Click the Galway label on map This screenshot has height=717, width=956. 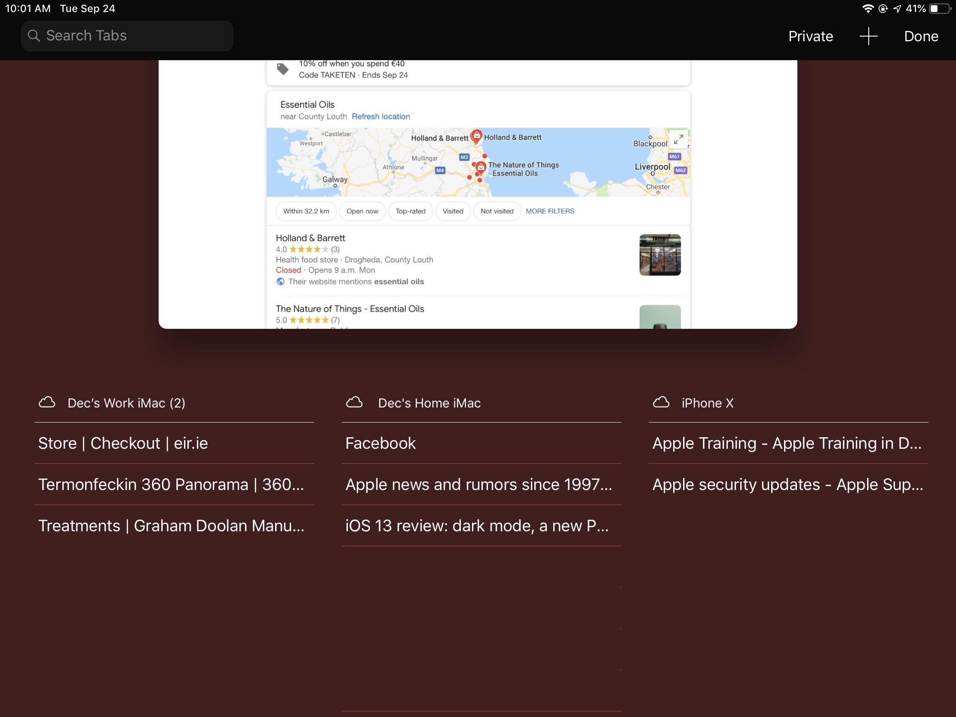pos(334,179)
